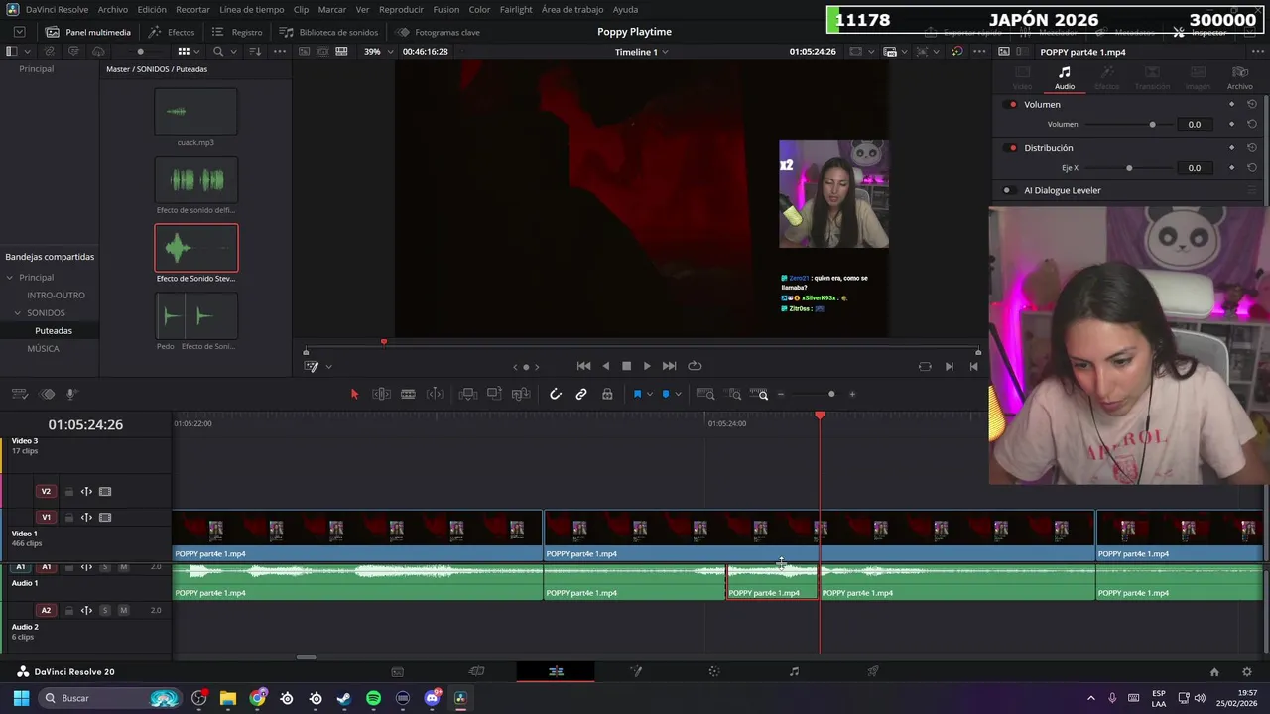Open the Fusion page at bottom
Viewport: 1270px width, 714px height.
[636, 671]
